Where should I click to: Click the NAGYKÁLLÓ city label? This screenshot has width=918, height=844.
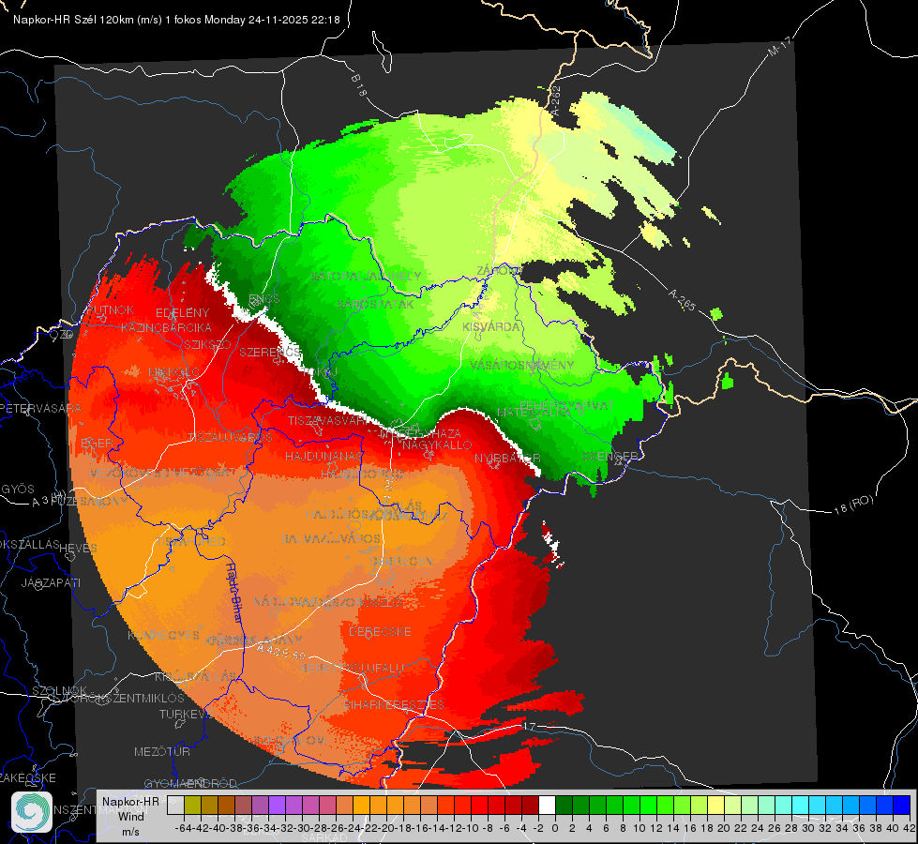tap(437, 445)
